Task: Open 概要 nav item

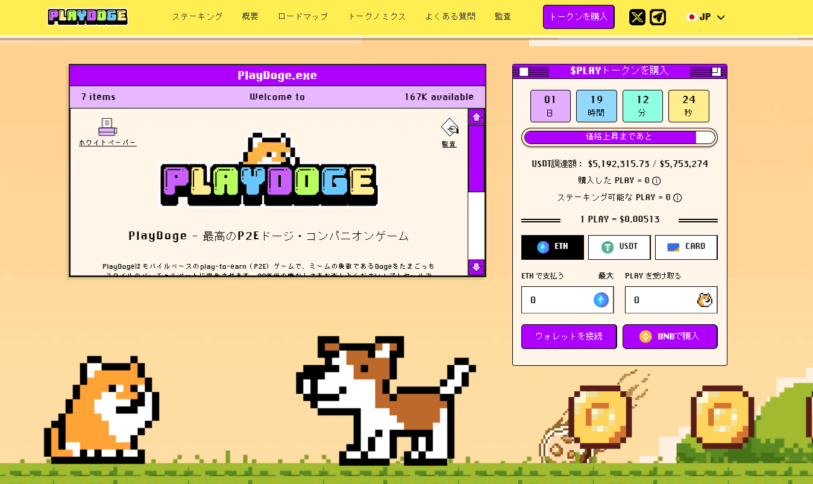Action: point(250,17)
